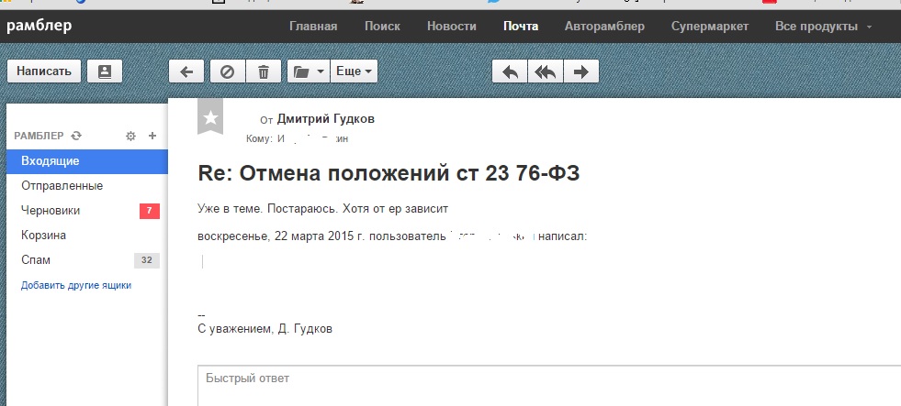This screenshot has width=901, height=406.
Task: Go to the Новости section
Action: (452, 26)
